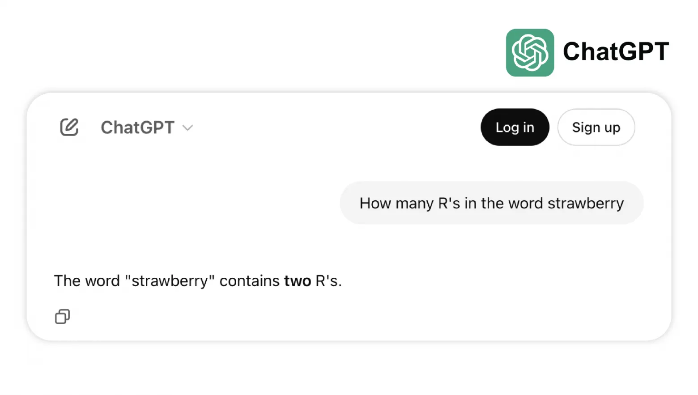Click the green ChatGPT logo icon

tap(530, 53)
